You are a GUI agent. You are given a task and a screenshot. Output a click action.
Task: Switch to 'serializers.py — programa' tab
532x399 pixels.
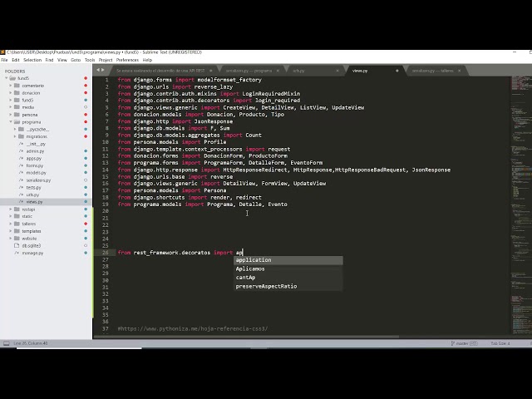[249, 71]
